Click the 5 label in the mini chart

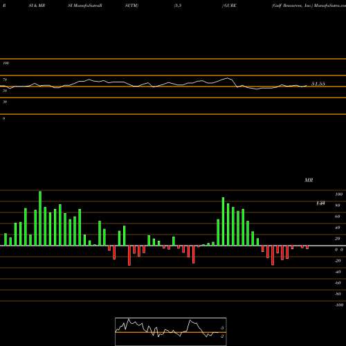(222, 328)
